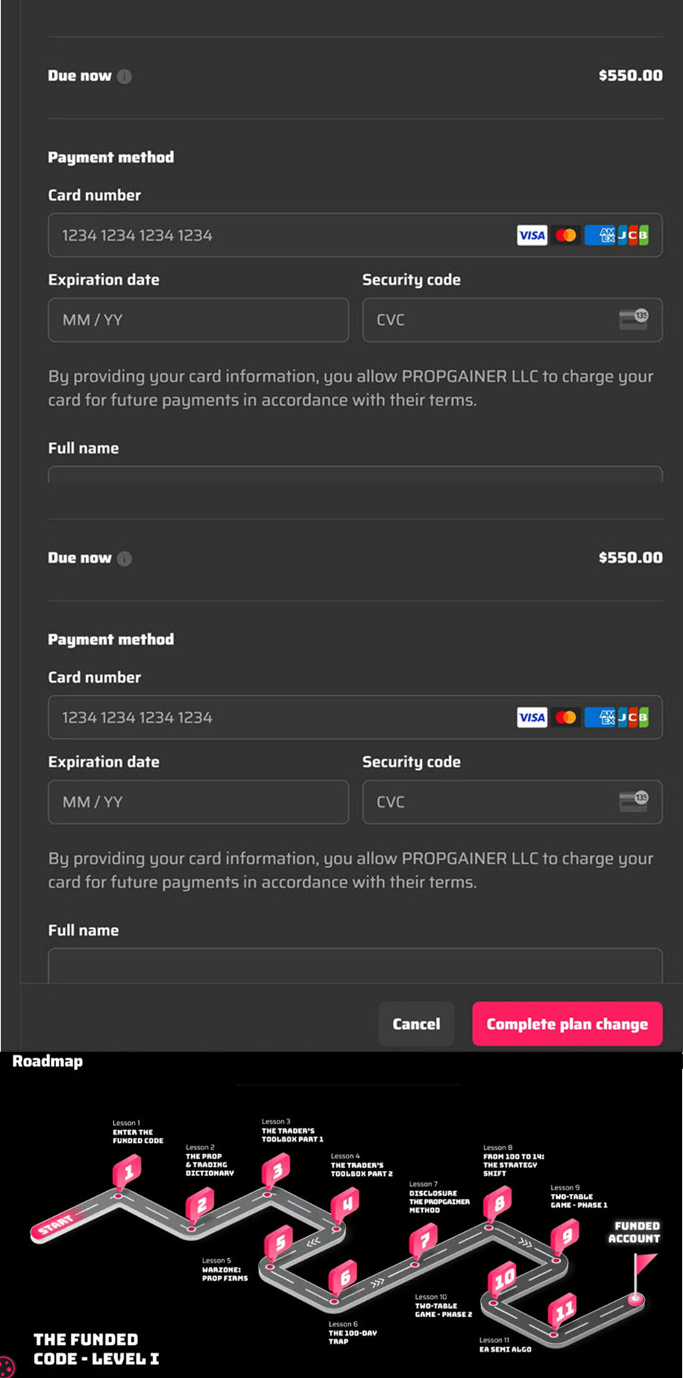The image size is (683, 1378).
Task: Focus Full name field directly above Cancel
Action: (355, 966)
